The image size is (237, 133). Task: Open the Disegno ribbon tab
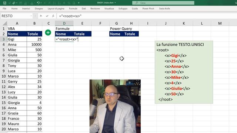click(x=39, y=8)
